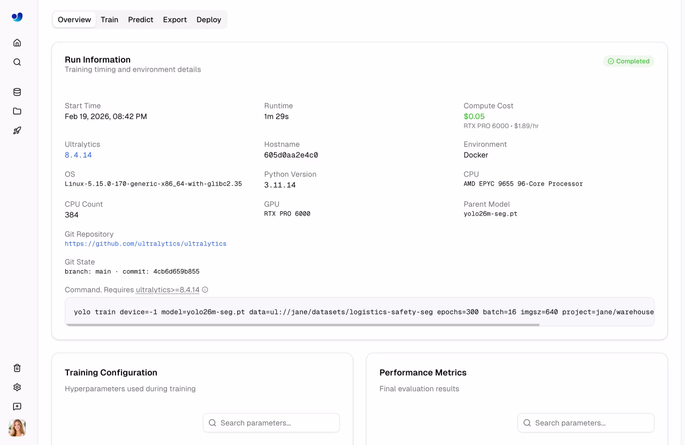Click the Completed status badge
This screenshot has height=445, width=685.
629,61
